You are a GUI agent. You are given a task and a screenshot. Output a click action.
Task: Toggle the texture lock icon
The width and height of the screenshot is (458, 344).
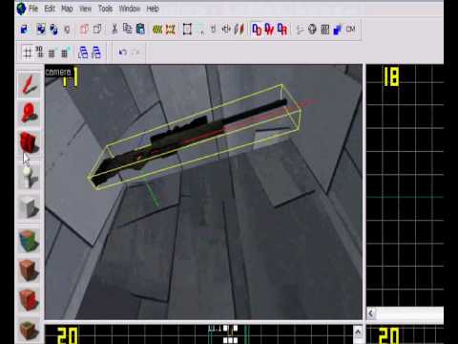pos(214,30)
